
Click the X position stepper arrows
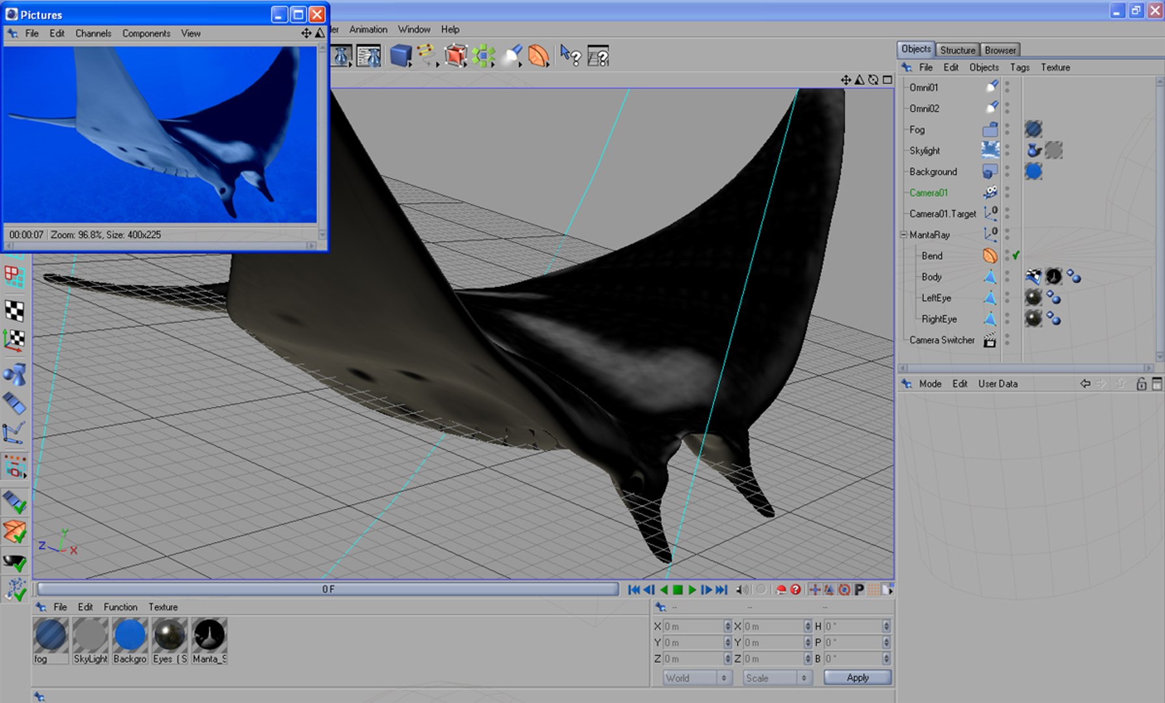coord(728,626)
